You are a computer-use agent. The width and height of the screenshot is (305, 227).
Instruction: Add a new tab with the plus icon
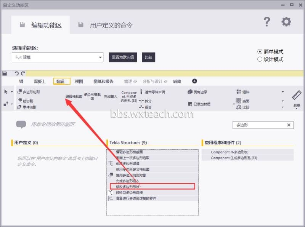[x=194, y=81]
